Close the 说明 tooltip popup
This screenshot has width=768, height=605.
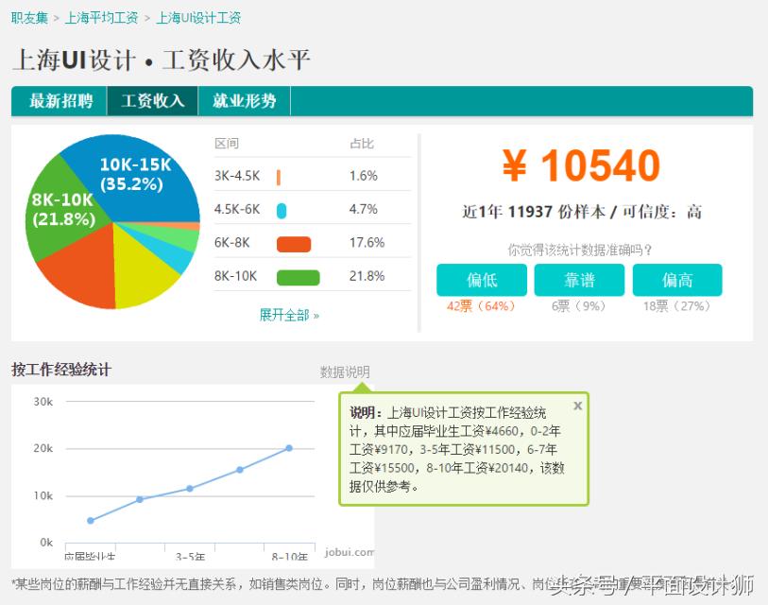pos(577,406)
